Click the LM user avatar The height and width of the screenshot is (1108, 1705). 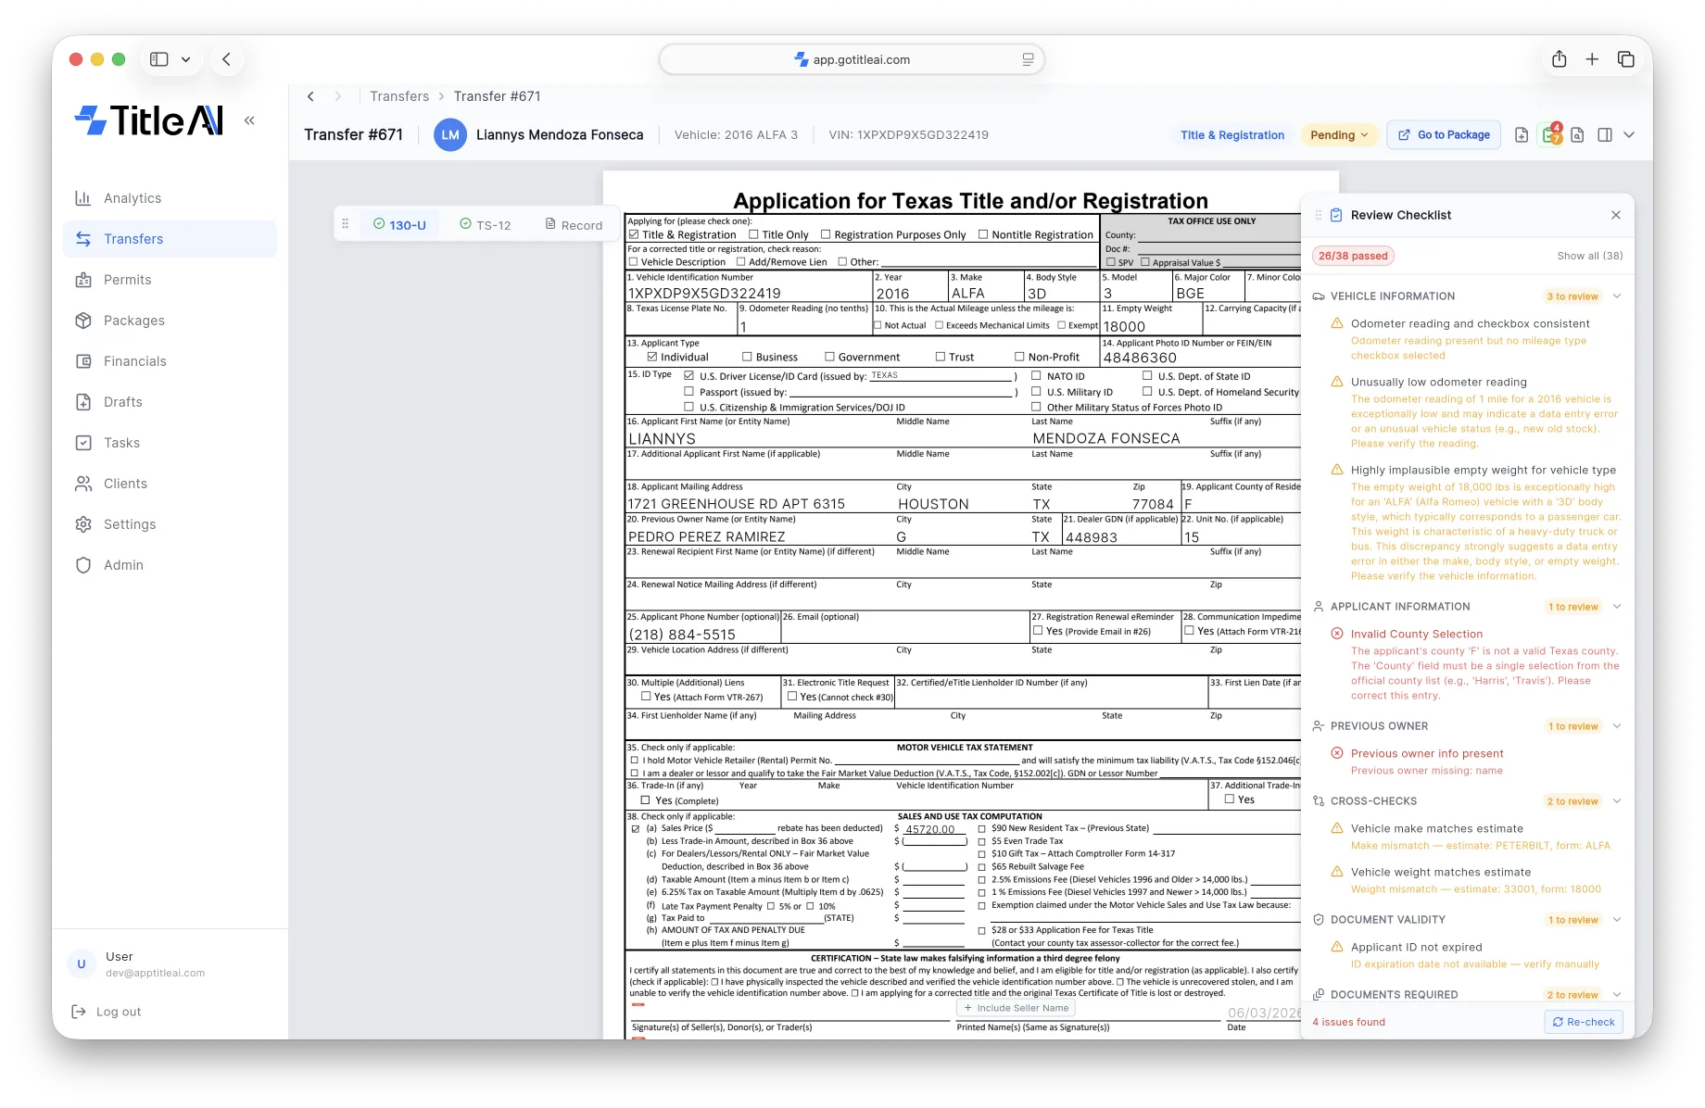450,135
